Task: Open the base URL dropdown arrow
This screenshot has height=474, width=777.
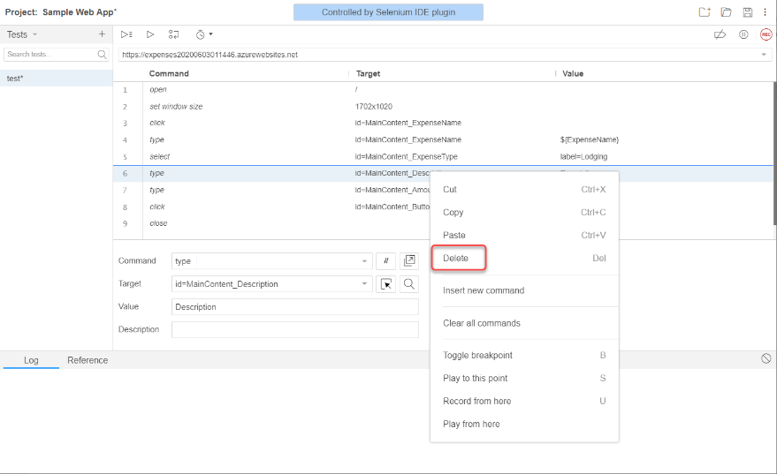Action: click(764, 55)
